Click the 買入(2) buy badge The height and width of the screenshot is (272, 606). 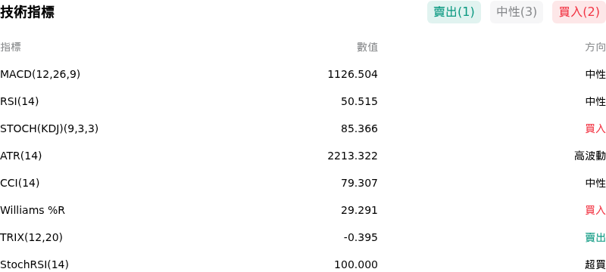pos(579,12)
